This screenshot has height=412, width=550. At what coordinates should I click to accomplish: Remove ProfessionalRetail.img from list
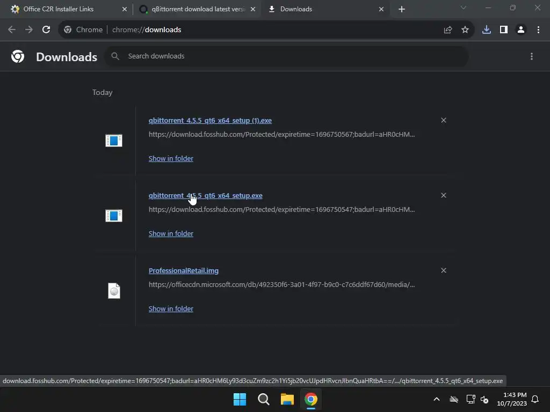(x=444, y=270)
